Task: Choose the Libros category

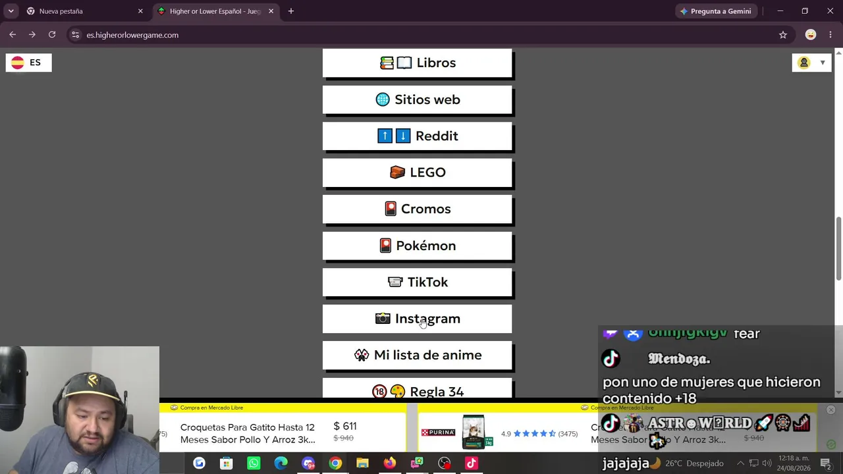Action: [x=418, y=63]
